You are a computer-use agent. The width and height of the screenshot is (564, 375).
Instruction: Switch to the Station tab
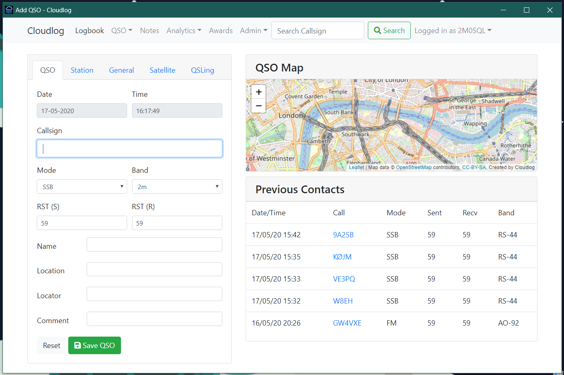click(82, 70)
